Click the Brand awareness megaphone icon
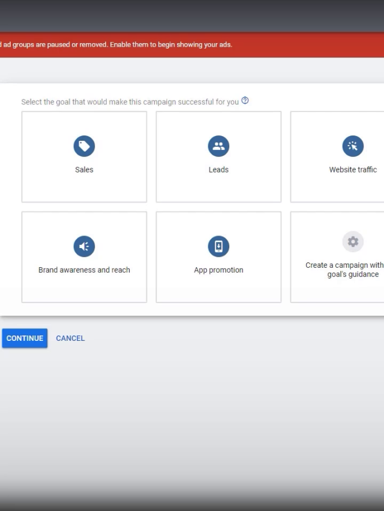384x511 pixels. click(x=84, y=246)
